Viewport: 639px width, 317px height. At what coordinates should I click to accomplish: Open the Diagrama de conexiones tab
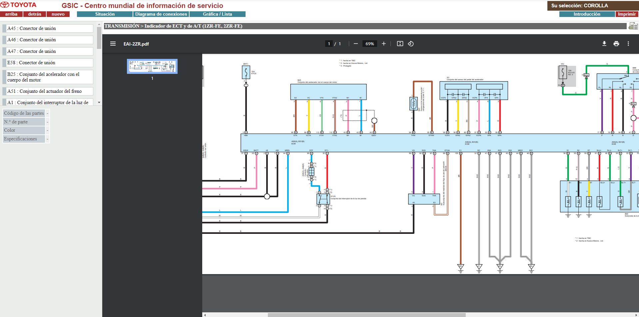161,14
